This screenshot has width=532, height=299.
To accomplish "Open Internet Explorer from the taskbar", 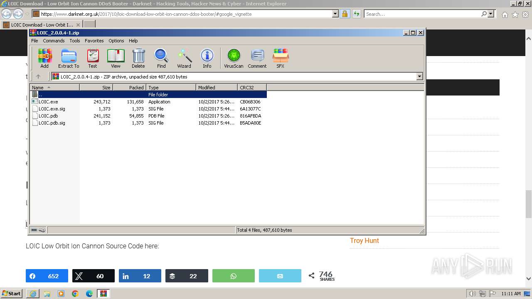I will (33, 294).
